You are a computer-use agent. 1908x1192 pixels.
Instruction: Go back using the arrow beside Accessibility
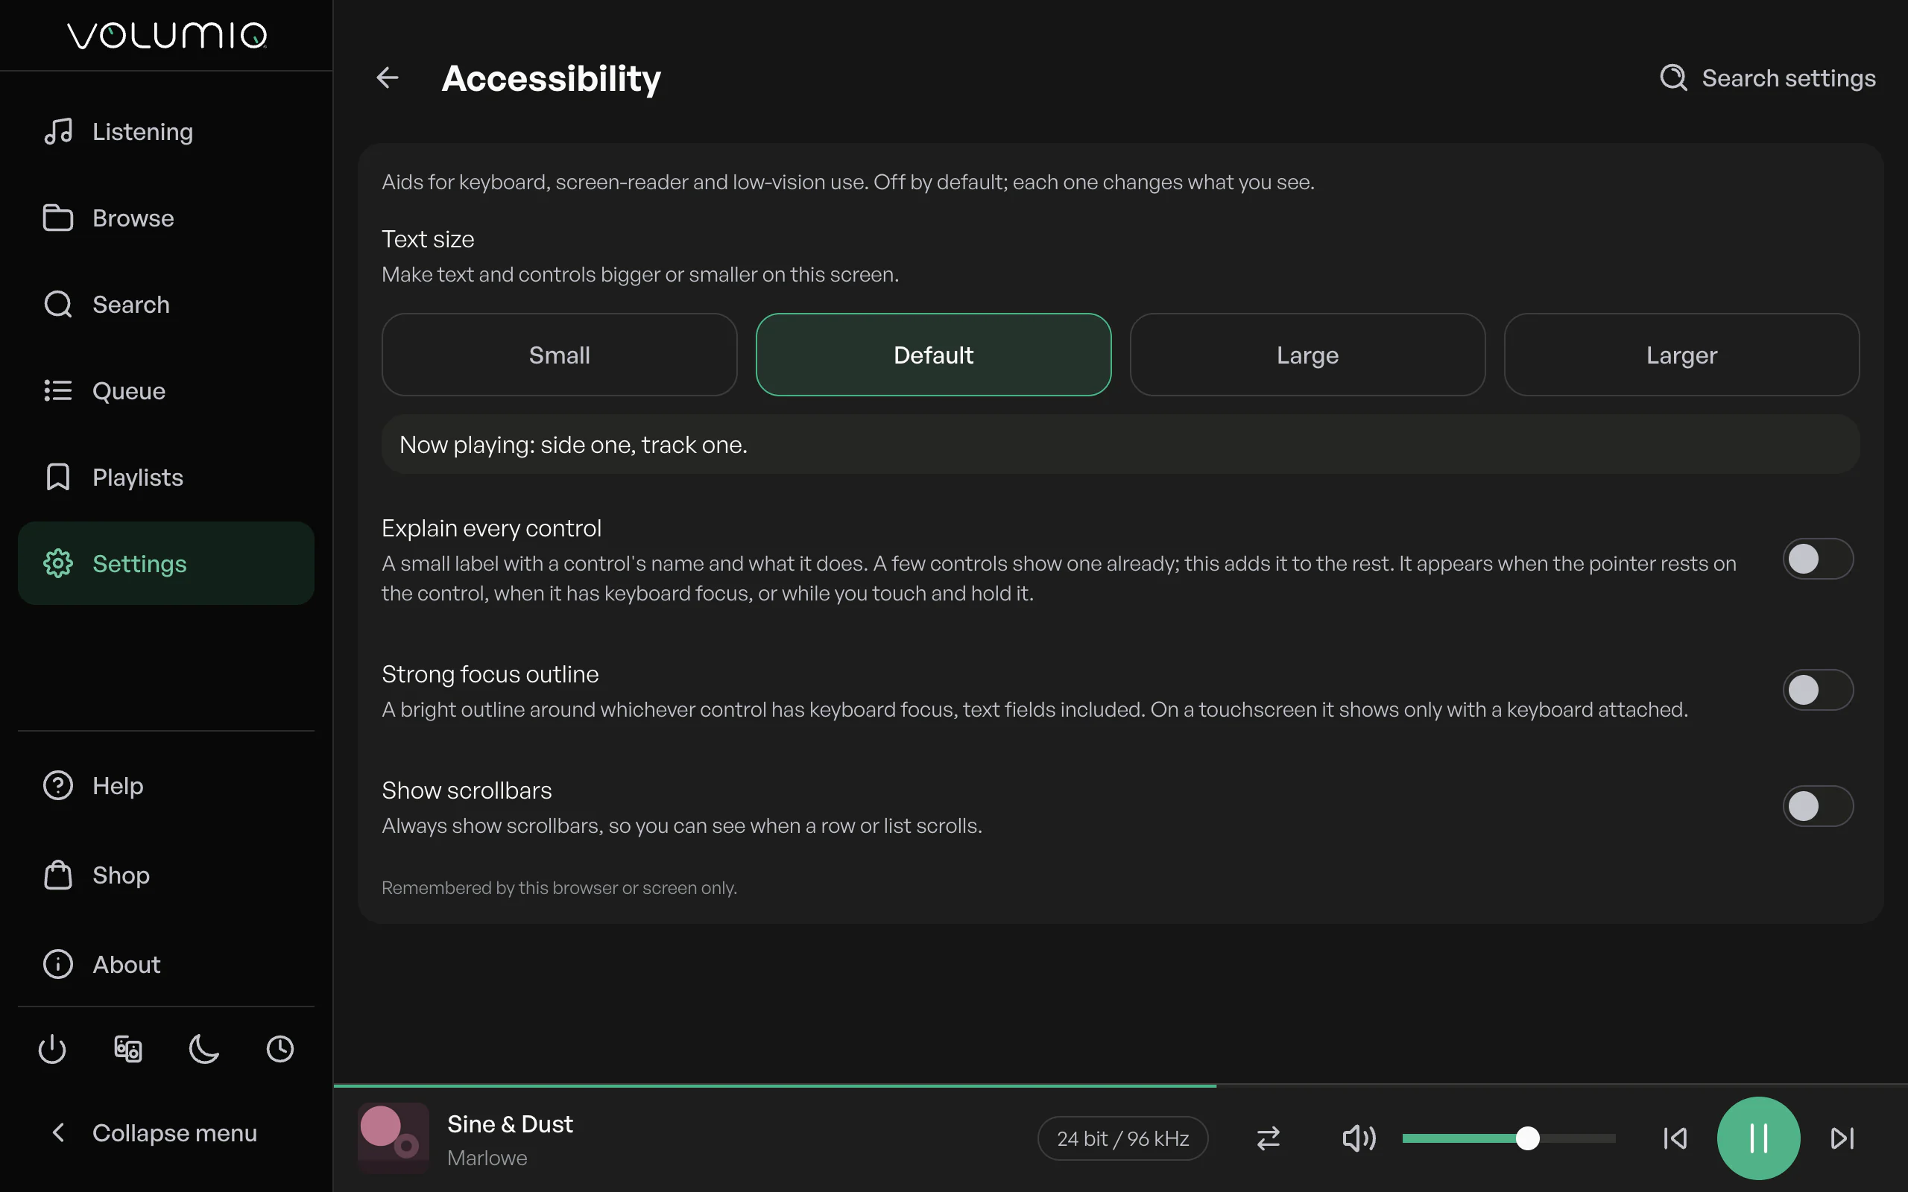pos(387,77)
